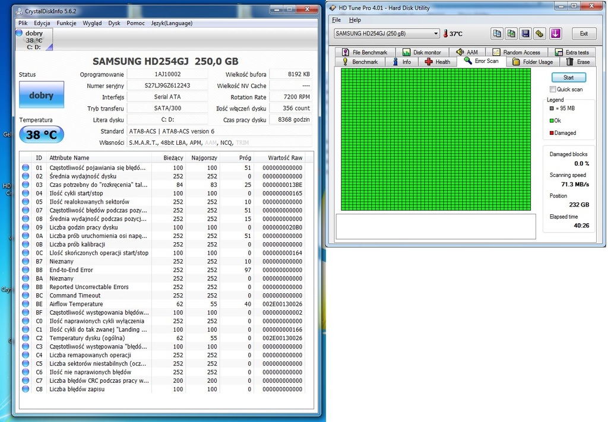Switch to the Info tab
Image resolution: width=608 pixels, height=422 pixels.
(x=402, y=62)
